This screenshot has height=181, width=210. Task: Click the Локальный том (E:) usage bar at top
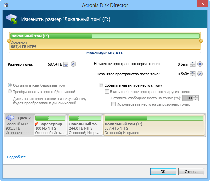pyautogui.click(x=105, y=36)
